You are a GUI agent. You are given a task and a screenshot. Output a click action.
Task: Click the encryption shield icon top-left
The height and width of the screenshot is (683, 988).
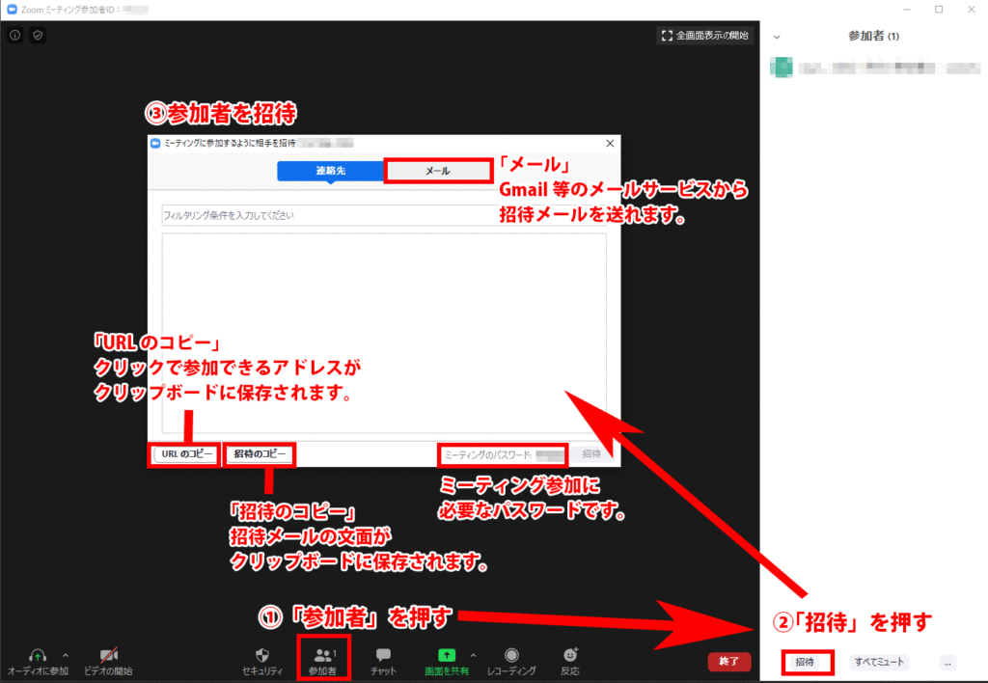point(37,35)
